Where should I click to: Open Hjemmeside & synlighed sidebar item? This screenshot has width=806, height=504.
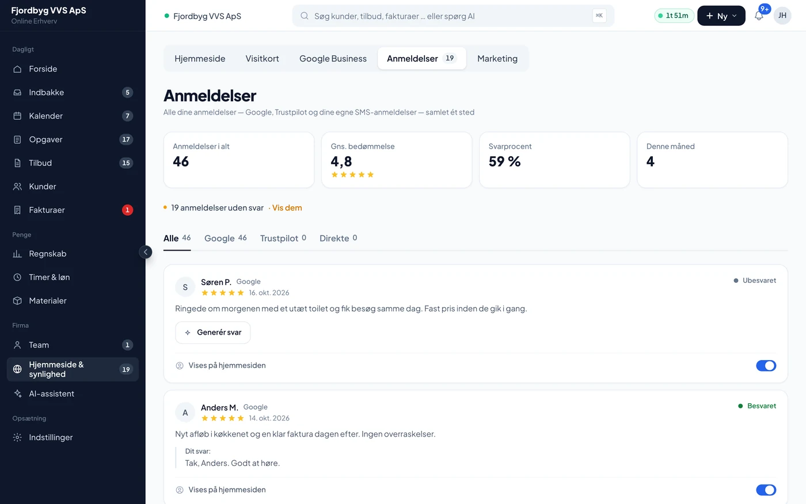73,370
